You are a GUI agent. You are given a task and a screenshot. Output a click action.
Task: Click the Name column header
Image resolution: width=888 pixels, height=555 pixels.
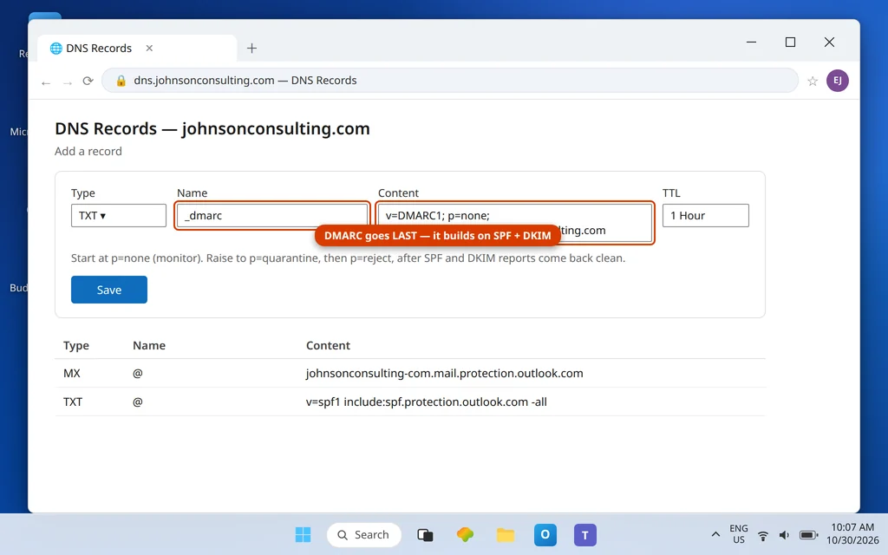(x=149, y=345)
